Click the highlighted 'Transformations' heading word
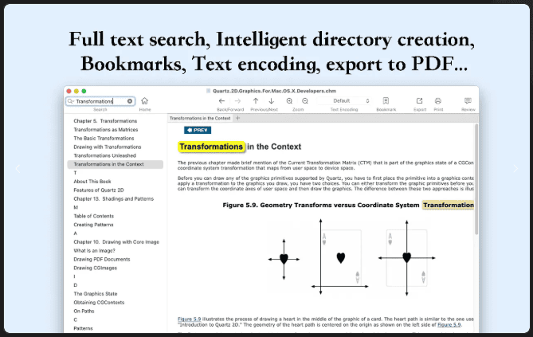This screenshot has width=533, height=337. point(211,147)
